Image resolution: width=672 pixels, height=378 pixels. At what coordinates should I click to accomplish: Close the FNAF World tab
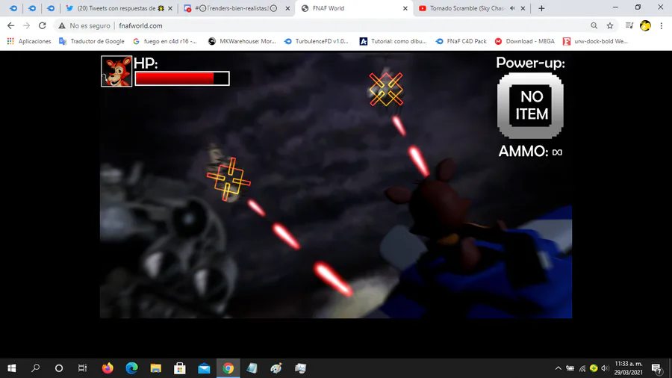pyautogui.click(x=405, y=8)
